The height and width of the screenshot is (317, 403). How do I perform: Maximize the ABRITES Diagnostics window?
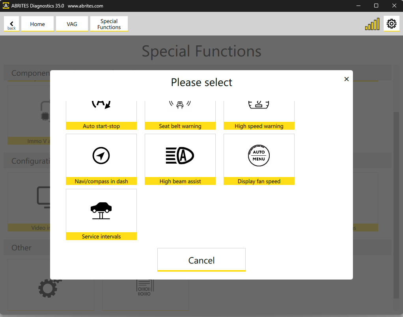click(x=376, y=6)
